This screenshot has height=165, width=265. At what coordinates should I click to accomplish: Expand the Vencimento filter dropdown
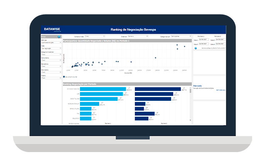(51, 72)
